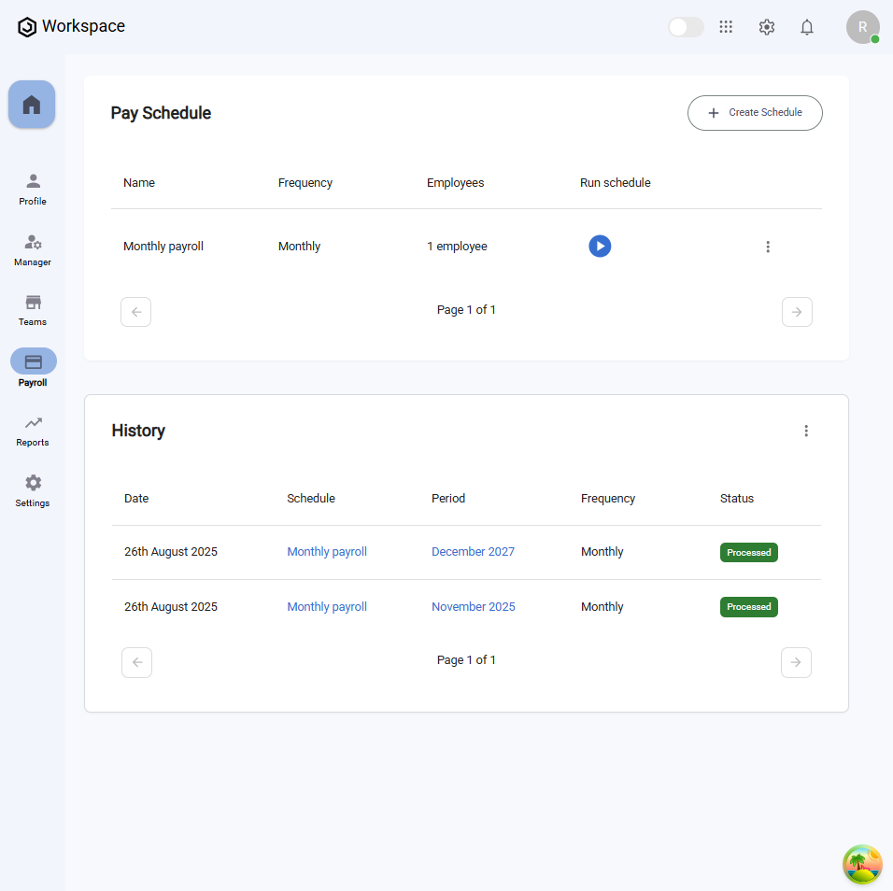Open the notifications bell

coord(807,27)
